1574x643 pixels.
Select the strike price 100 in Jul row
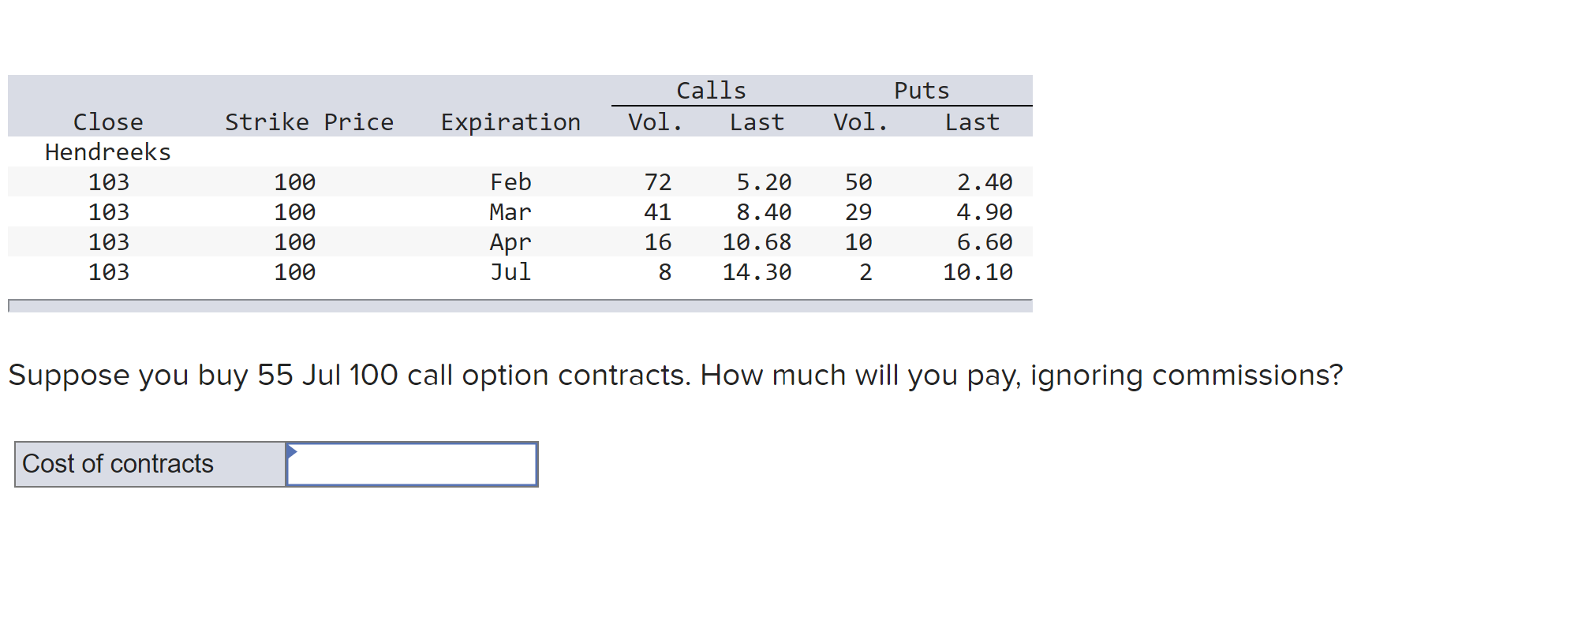coord(293,272)
